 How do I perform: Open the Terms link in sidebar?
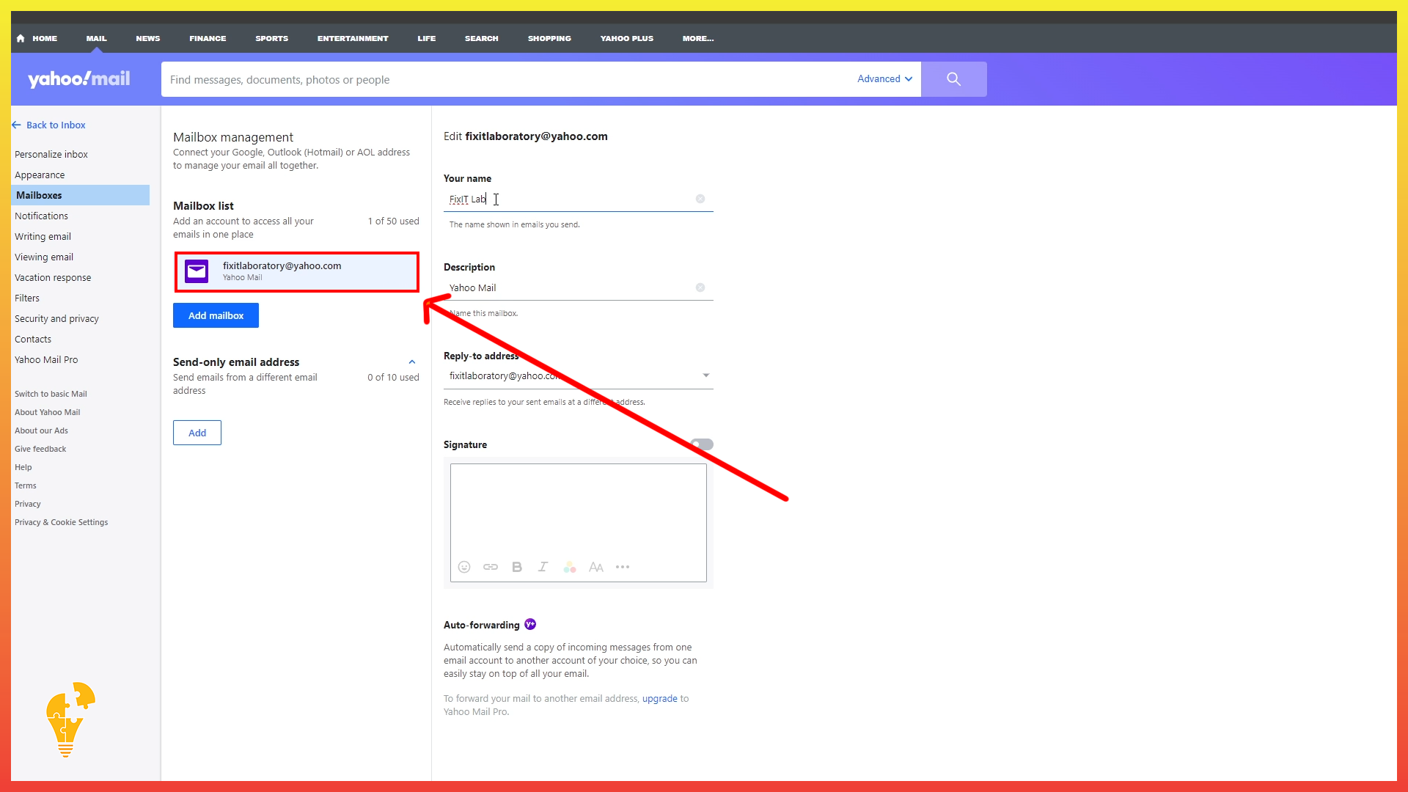click(x=26, y=485)
